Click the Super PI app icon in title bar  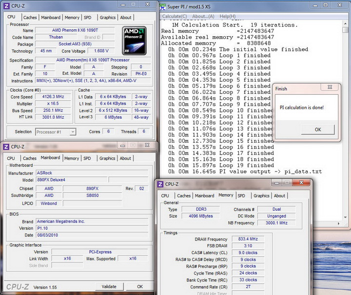(163, 6)
